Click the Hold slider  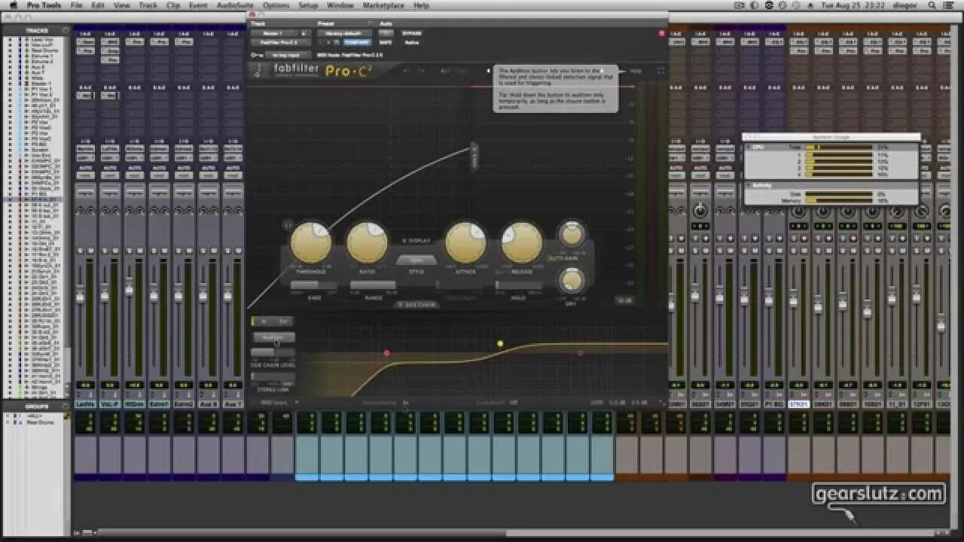(518, 285)
